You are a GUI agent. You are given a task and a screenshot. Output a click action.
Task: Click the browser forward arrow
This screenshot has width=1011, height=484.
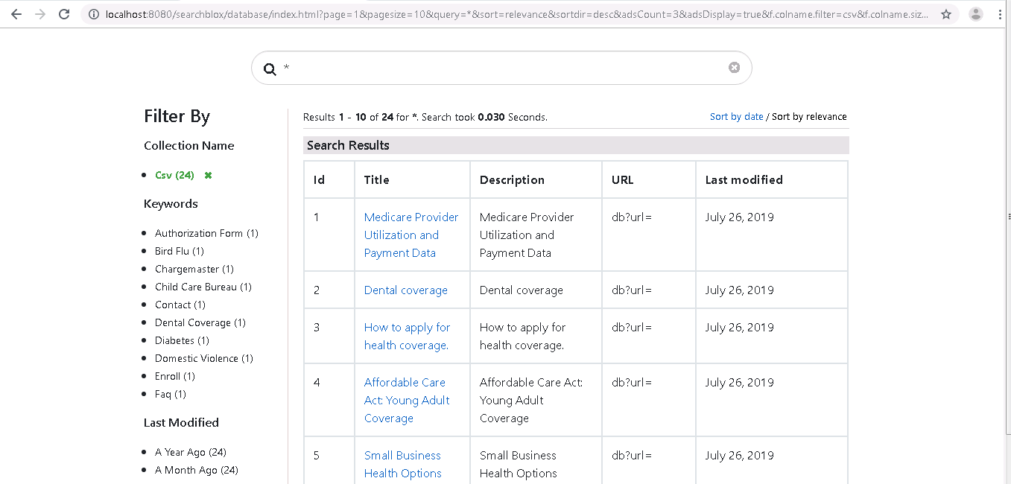click(x=40, y=14)
